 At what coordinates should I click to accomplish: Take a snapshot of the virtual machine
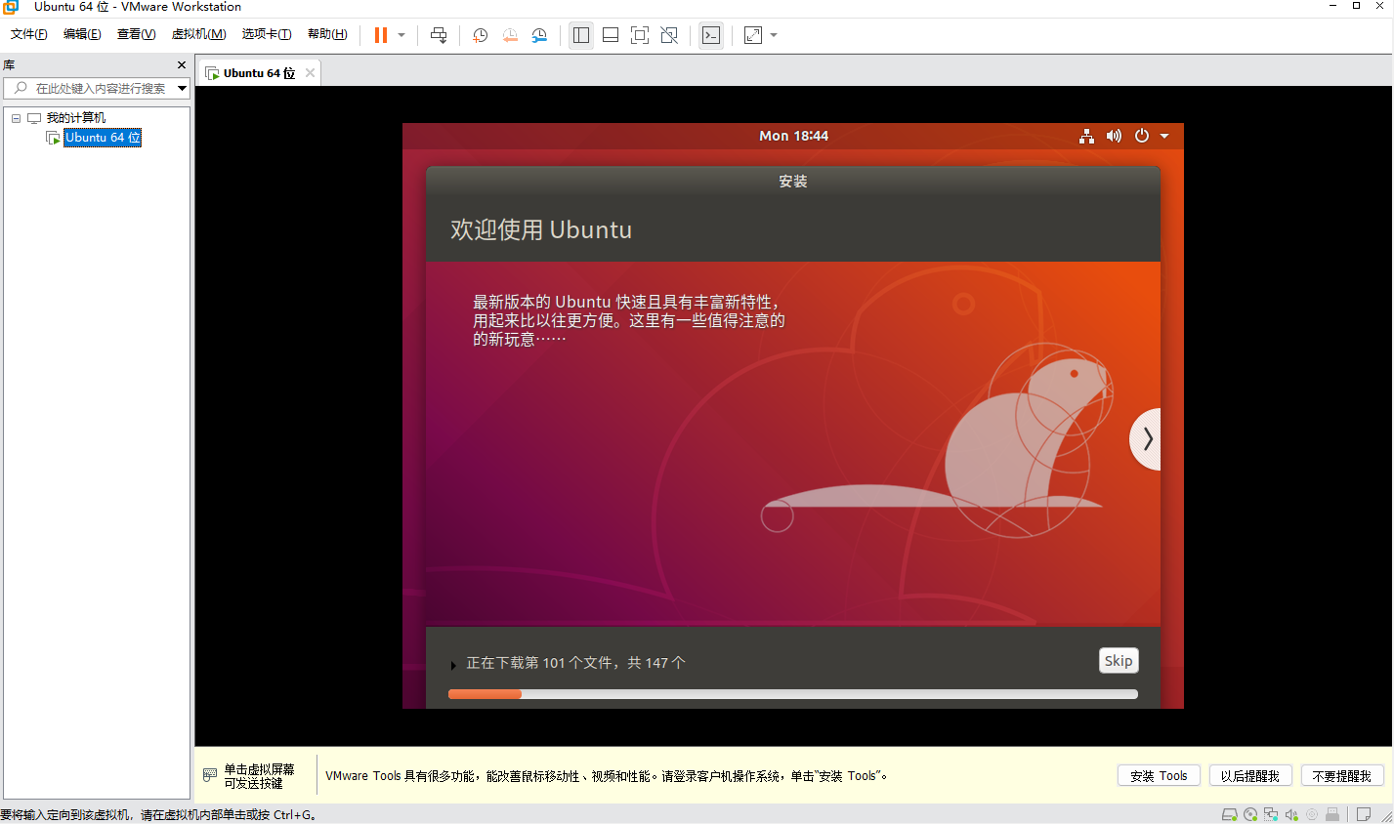[x=480, y=35]
